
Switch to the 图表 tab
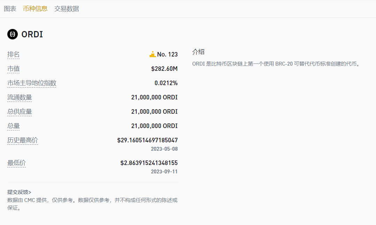(x=10, y=9)
